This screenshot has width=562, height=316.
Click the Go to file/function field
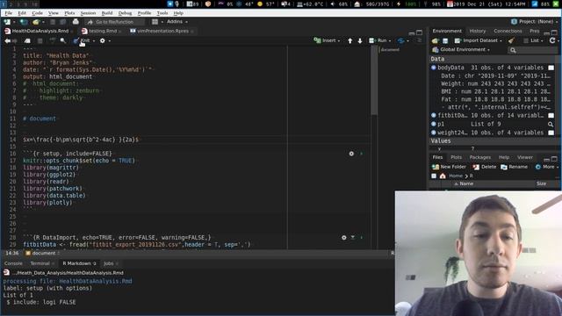tap(114, 22)
